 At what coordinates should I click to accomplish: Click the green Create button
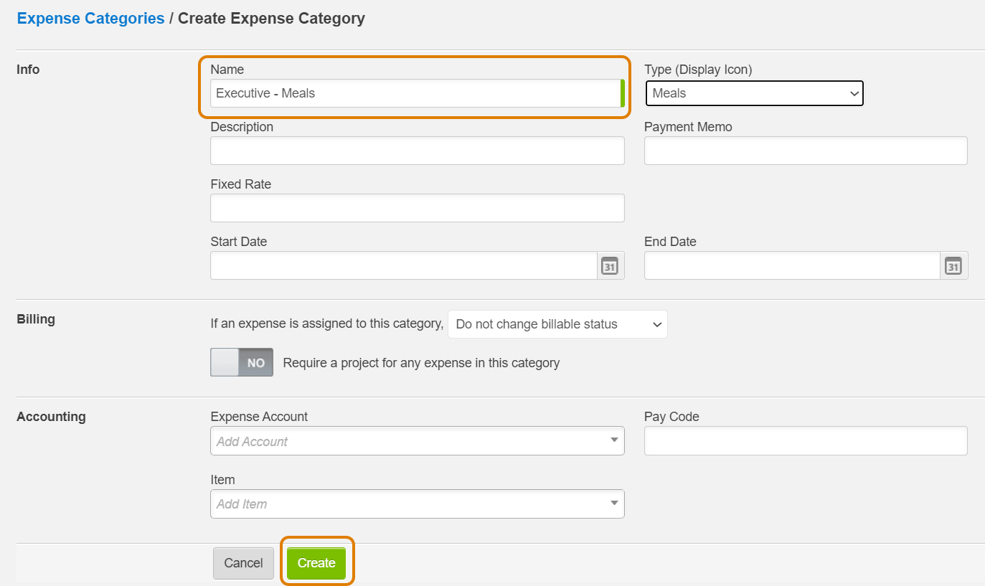click(316, 563)
